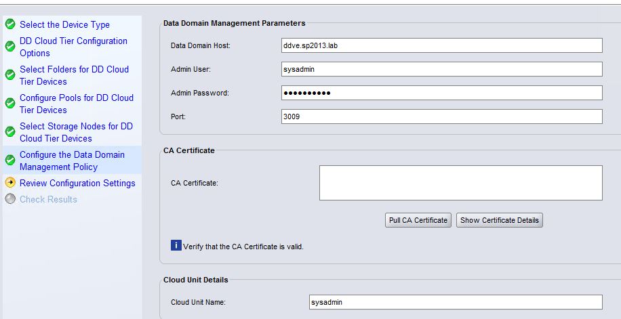Click into the Admin Password field

pyautogui.click(x=441, y=93)
